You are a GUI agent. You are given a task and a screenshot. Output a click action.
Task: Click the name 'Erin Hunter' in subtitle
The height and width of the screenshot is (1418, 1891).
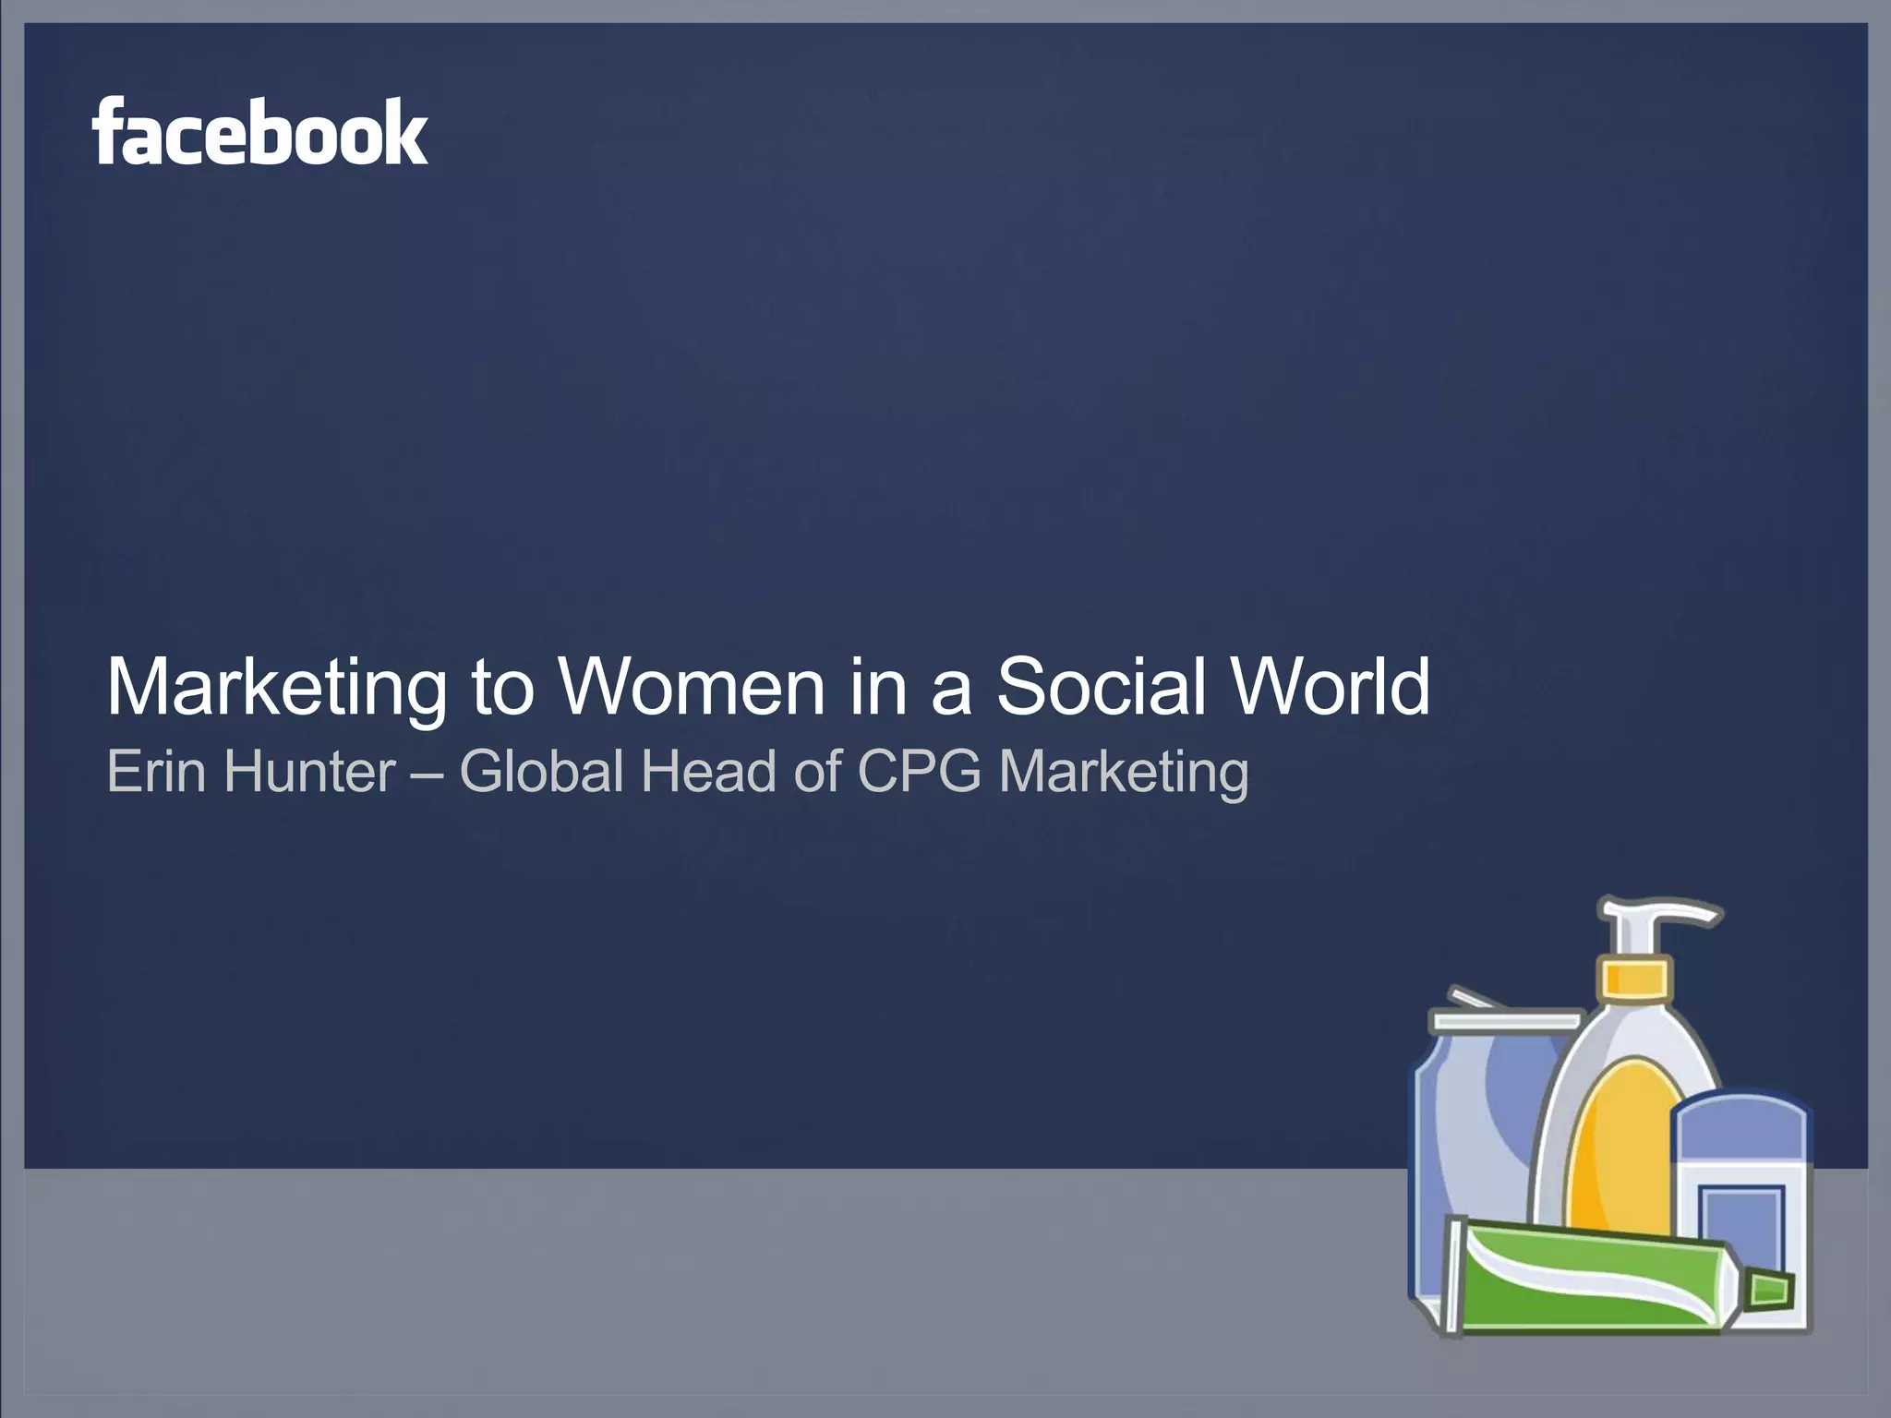251,772
